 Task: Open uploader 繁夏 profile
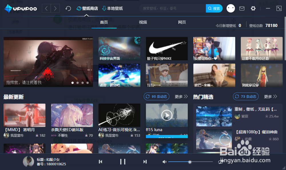(x=241, y=116)
